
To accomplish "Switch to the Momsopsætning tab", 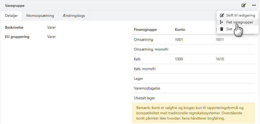I will click(40, 16).
